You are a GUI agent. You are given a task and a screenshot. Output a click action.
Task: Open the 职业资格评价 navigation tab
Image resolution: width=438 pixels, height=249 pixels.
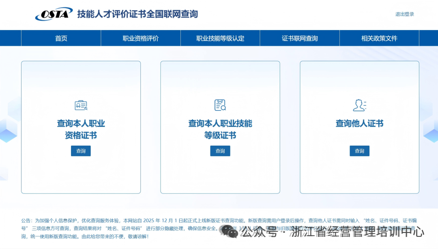point(140,38)
